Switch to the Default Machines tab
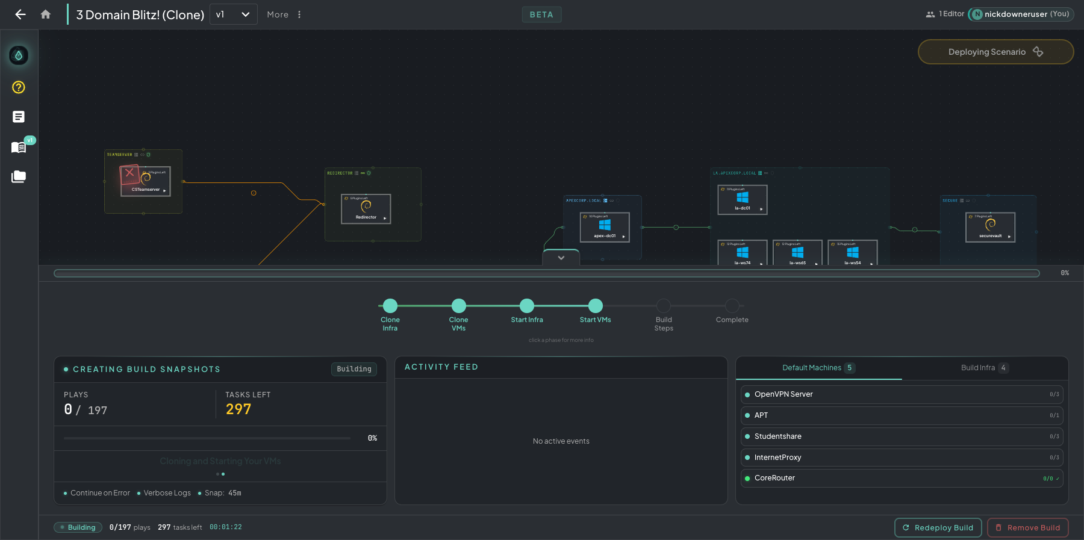The width and height of the screenshot is (1084, 540). pyautogui.click(x=818, y=368)
